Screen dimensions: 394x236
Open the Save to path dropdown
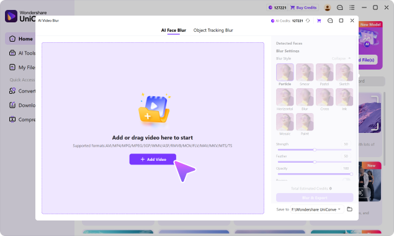[317, 209]
